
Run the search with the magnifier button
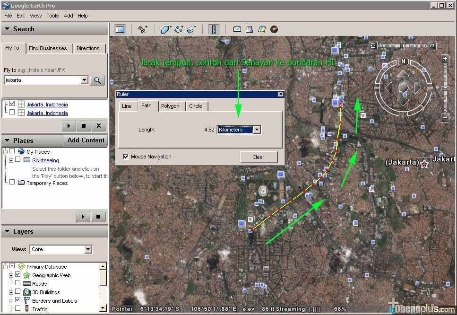coord(97,80)
